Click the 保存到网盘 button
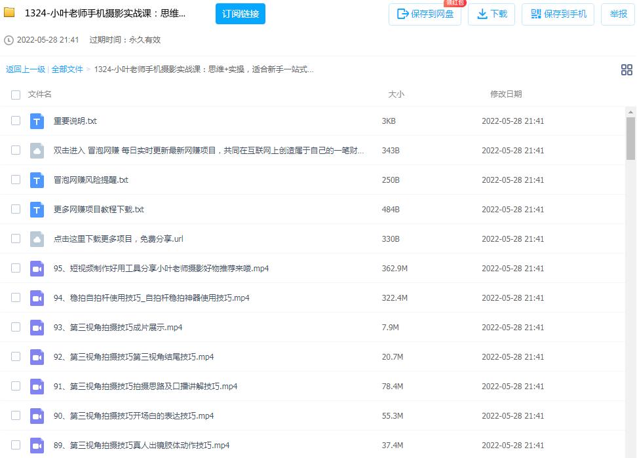Image resolution: width=637 pixels, height=458 pixels. click(x=425, y=14)
